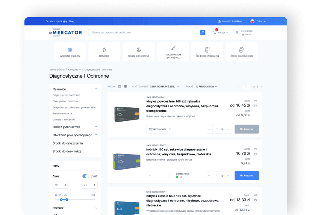The height and width of the screenshot is (215, 312).
Task: Select Gospodarcze i ochronne - profesjonalne
Action: [x=74, y=107]
